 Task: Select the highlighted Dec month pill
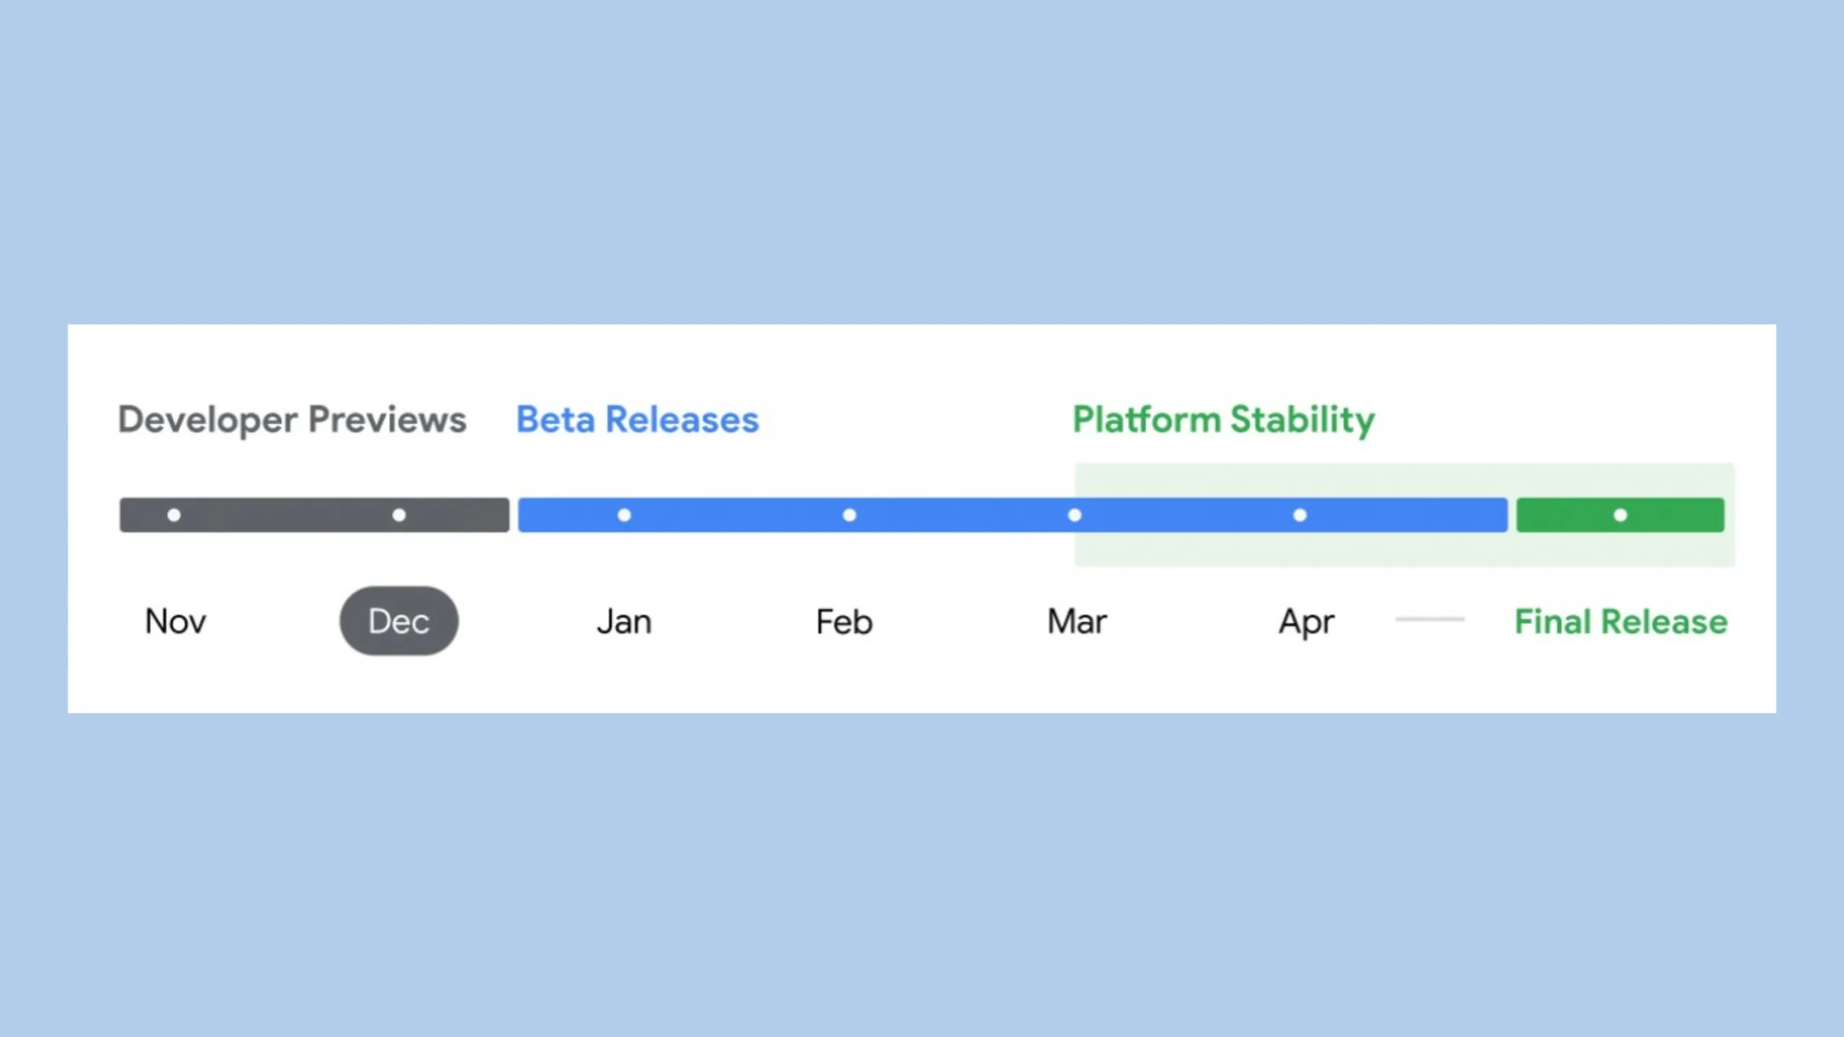coord(399,621)
